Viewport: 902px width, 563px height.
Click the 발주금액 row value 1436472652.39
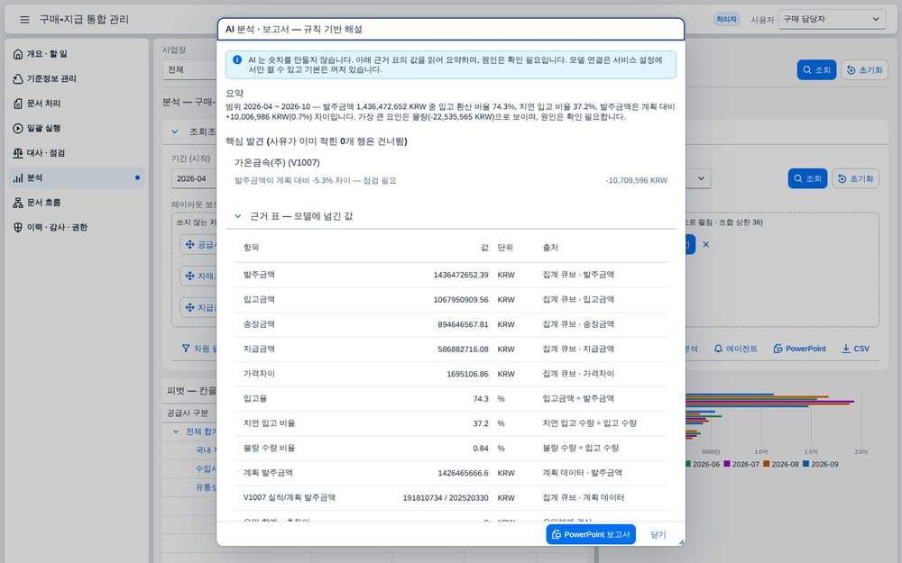[x=461, y=275]
